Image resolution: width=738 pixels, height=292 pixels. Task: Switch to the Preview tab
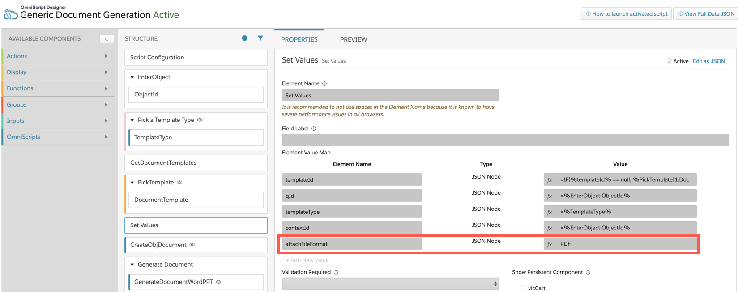pos(354,39)
